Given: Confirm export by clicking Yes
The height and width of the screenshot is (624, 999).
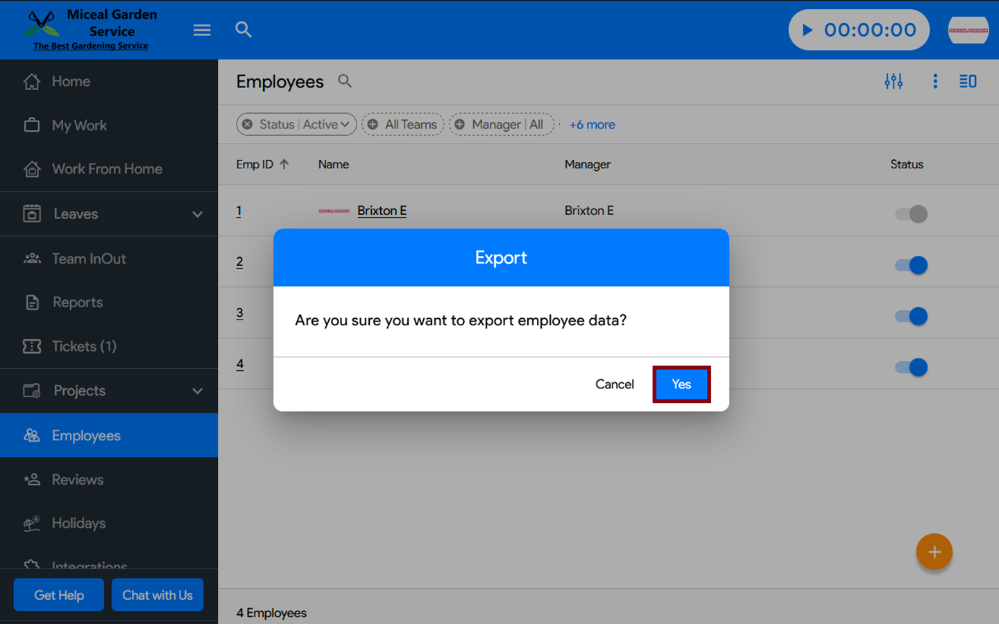Looking at the screenshot, I should click(681, 384).
